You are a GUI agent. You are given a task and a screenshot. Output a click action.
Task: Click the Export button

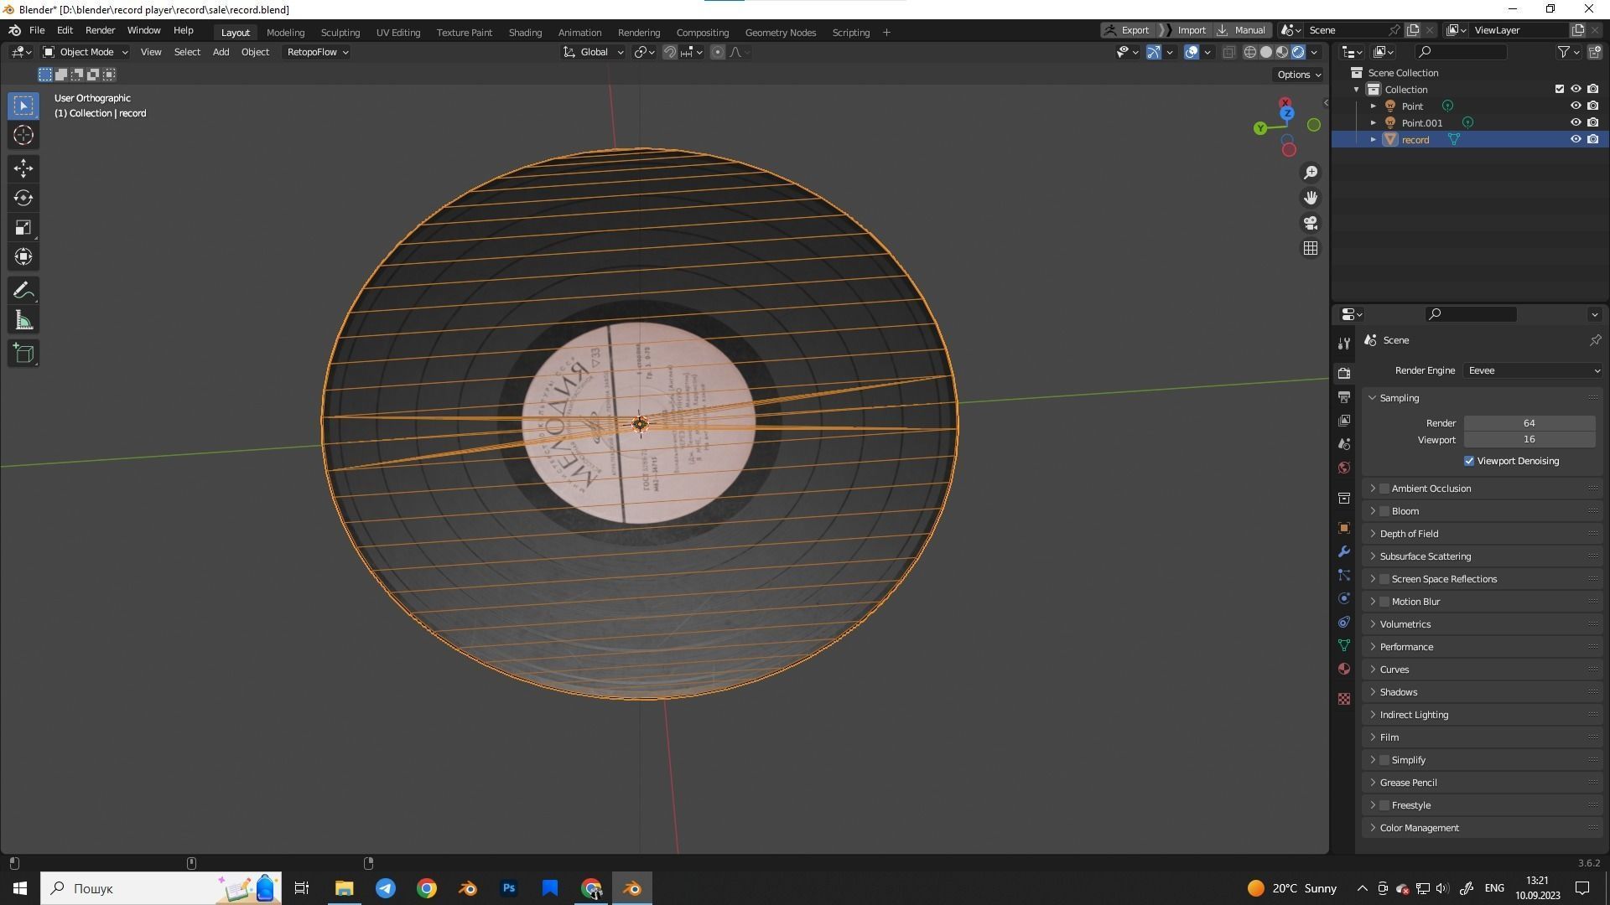click(x=1128, y=30)
